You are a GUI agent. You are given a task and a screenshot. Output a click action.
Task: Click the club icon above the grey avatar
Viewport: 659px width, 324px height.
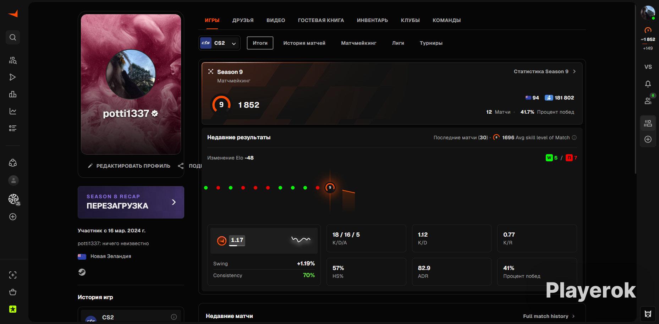(13, 163)
